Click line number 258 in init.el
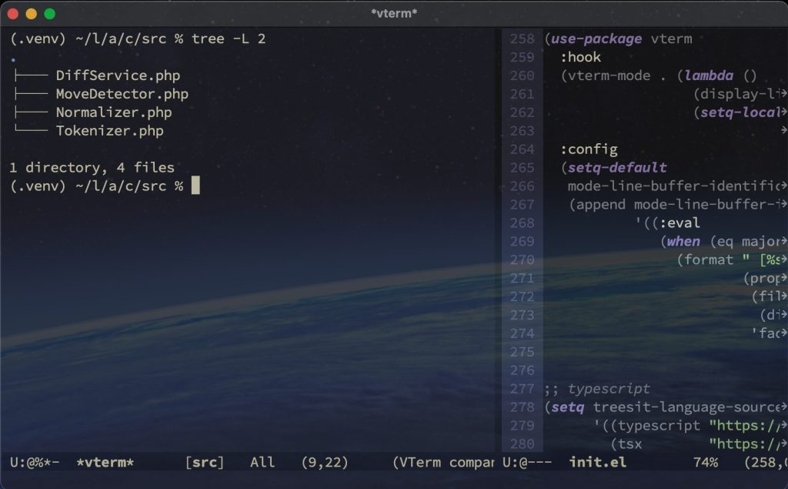Image resolution: width=788 pixels, height=489 pixels. pos(523,39)
